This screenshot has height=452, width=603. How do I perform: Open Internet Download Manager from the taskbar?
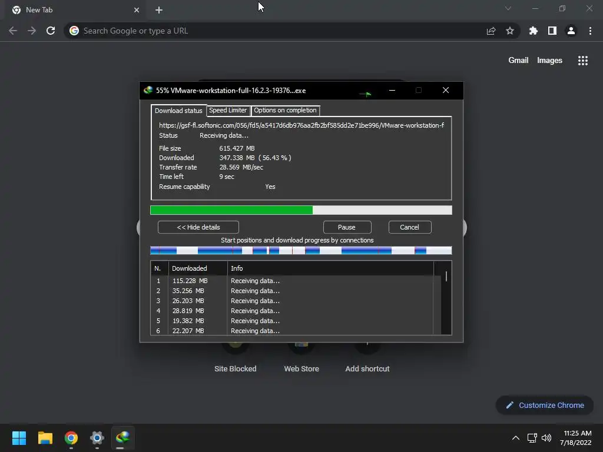pos(122,438)
